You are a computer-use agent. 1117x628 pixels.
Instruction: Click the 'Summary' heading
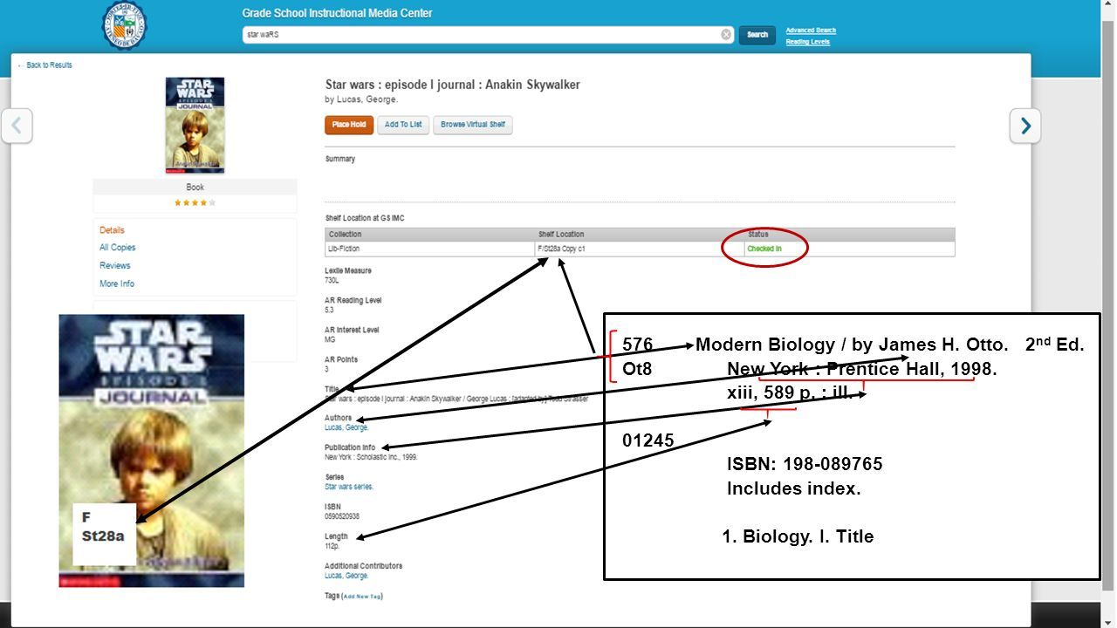339,159
